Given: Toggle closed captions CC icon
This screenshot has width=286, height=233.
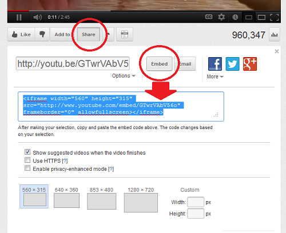Looking at the screenshot, I should [209, 17].
